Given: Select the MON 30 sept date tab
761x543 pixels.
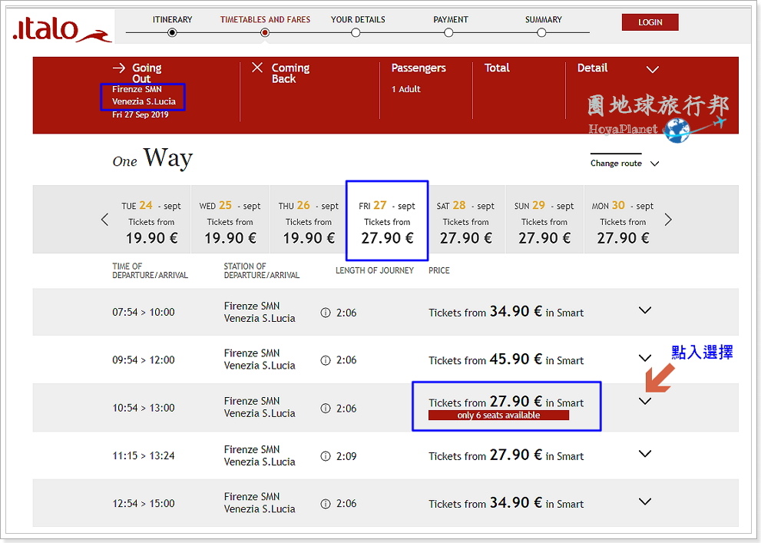Looking at the screenshot, I should tap(624, 220).
